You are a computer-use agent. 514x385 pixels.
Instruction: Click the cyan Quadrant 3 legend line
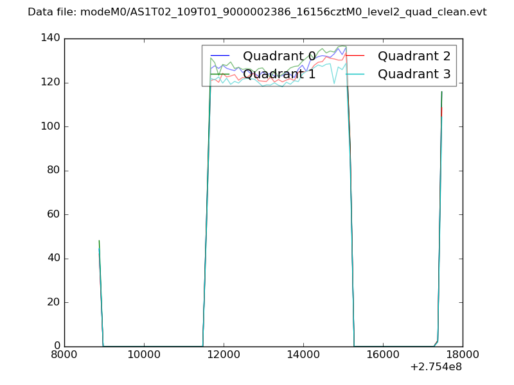355,74
